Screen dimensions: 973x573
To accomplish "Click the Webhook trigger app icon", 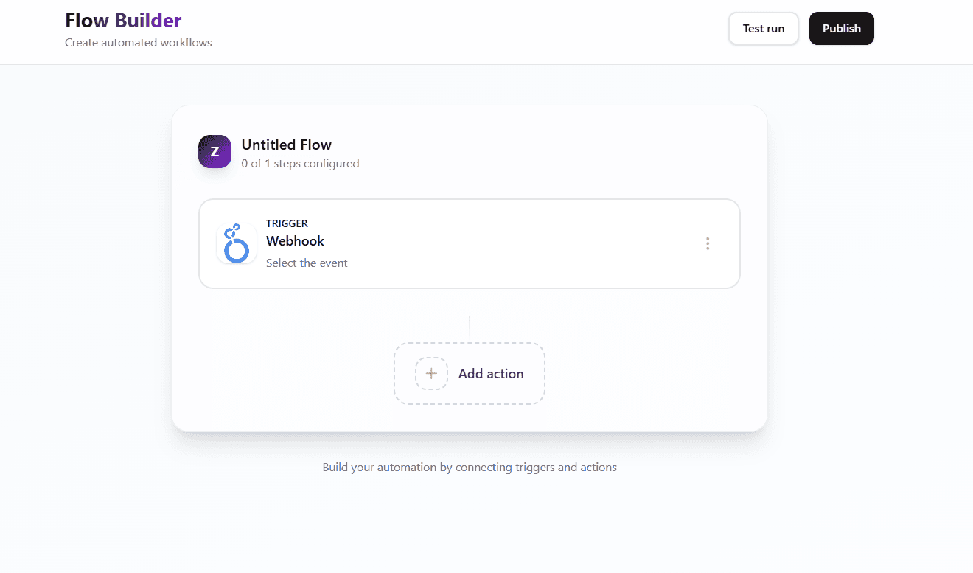I will click(237, 243).
